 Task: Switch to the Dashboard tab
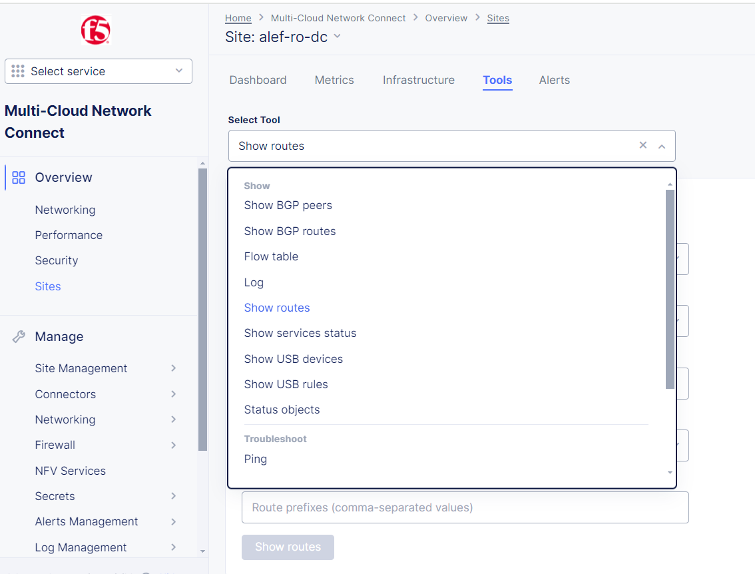258,80
